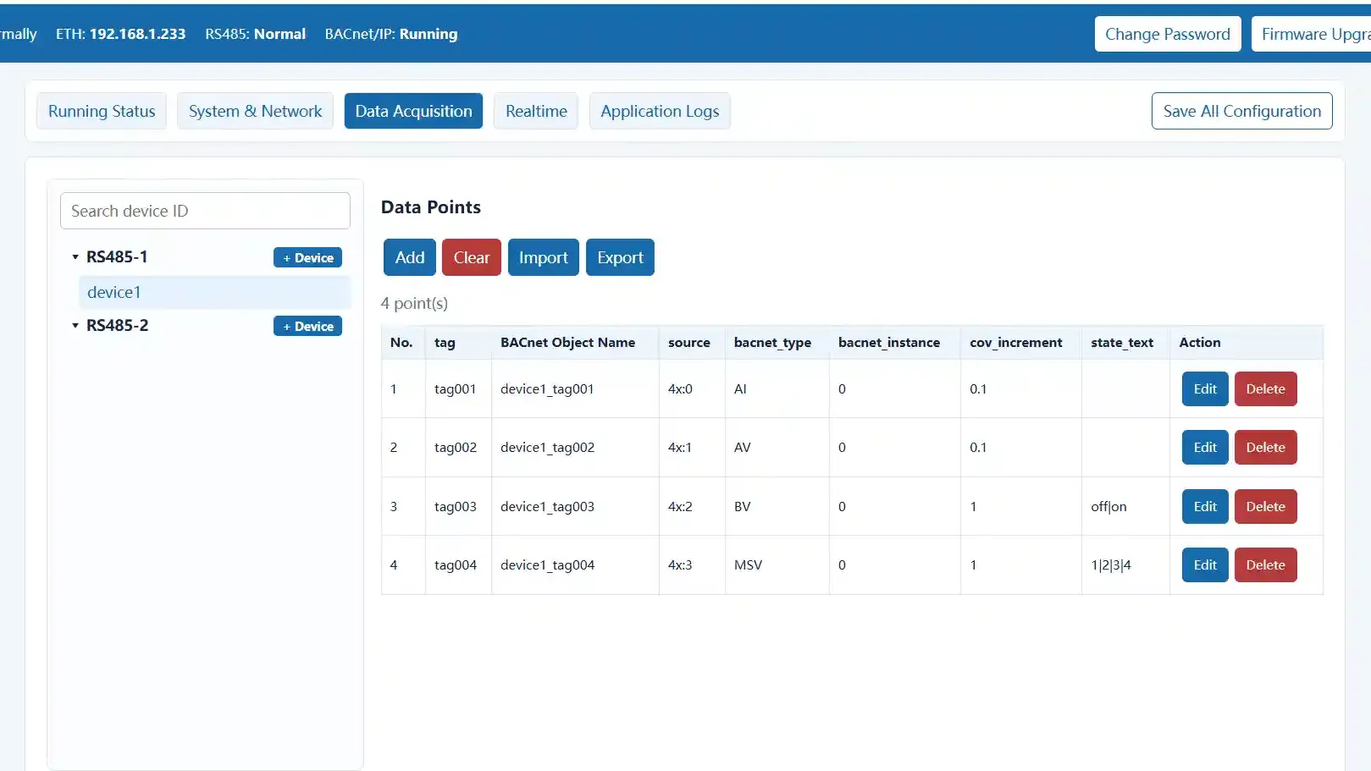Add a device under RS485-1
The width and height of the screenshot is (1371, 771).
[307, 257]
